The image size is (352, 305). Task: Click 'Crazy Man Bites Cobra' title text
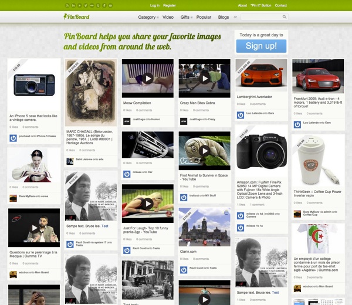tap(197, 103)
